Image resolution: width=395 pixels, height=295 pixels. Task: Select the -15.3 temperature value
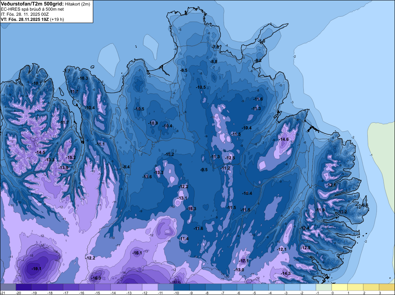(x=192, y=209)
